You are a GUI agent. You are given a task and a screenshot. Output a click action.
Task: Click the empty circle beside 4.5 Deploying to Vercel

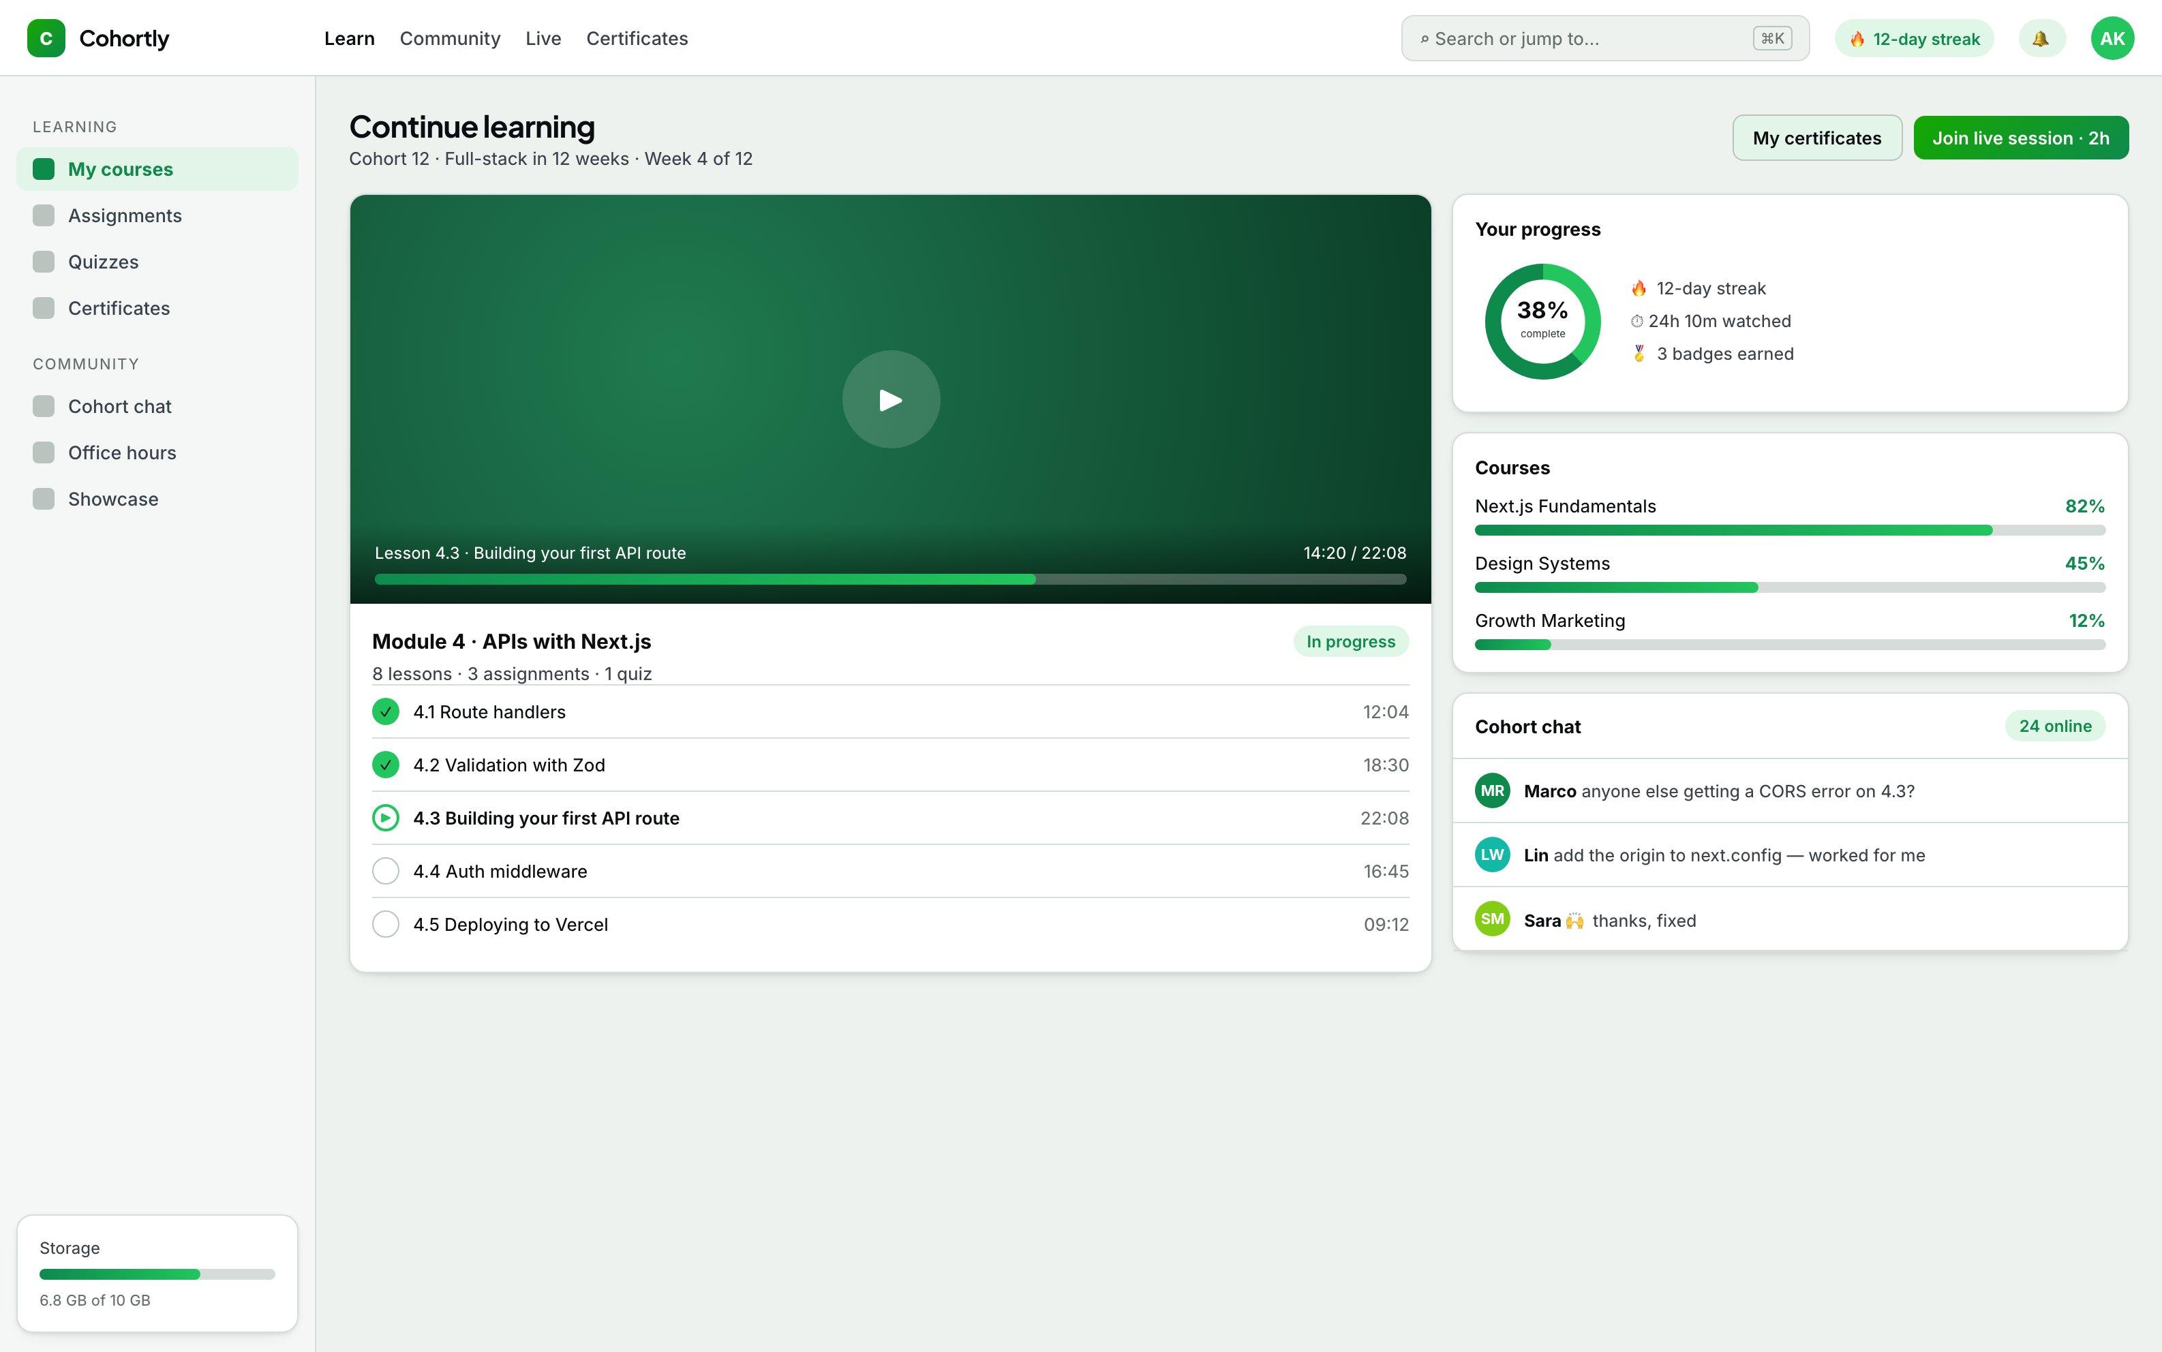click(x=385, y=923)
